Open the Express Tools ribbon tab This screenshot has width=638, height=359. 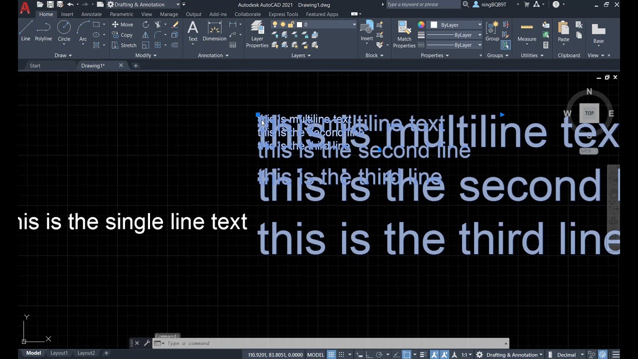tap(283, 14)
